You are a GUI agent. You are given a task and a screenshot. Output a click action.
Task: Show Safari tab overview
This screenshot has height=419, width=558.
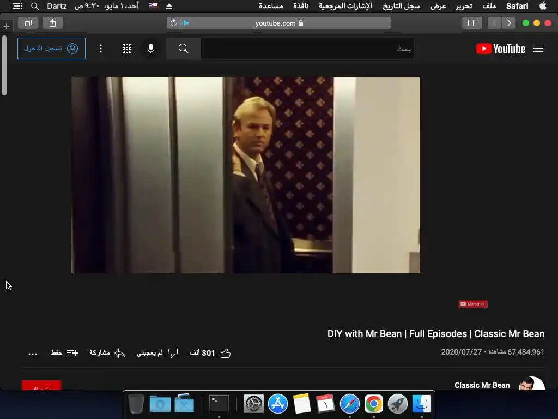coord(28,23)
